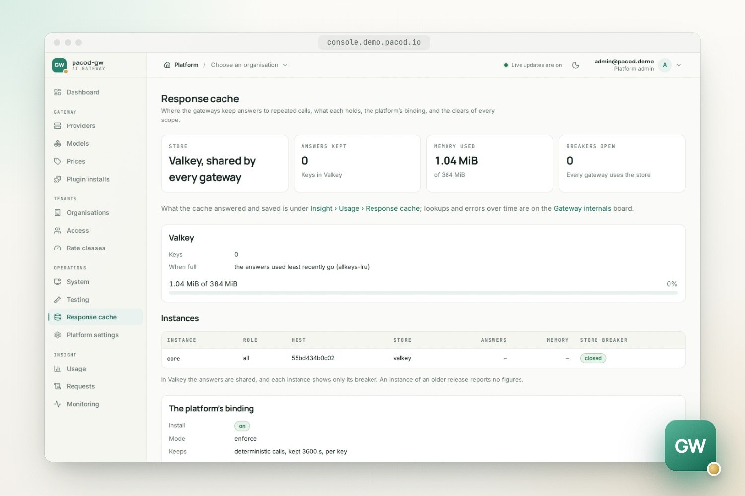745x496 pixels.
Task: Click the STORE BREAKER column header
Action: [603, 340]
